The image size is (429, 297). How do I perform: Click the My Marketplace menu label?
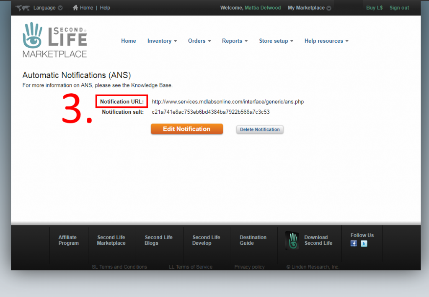pyautogui.click(x=306, y=8)
